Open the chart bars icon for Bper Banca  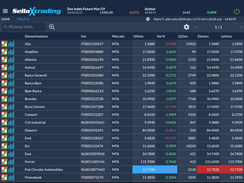tap(12, 91)
